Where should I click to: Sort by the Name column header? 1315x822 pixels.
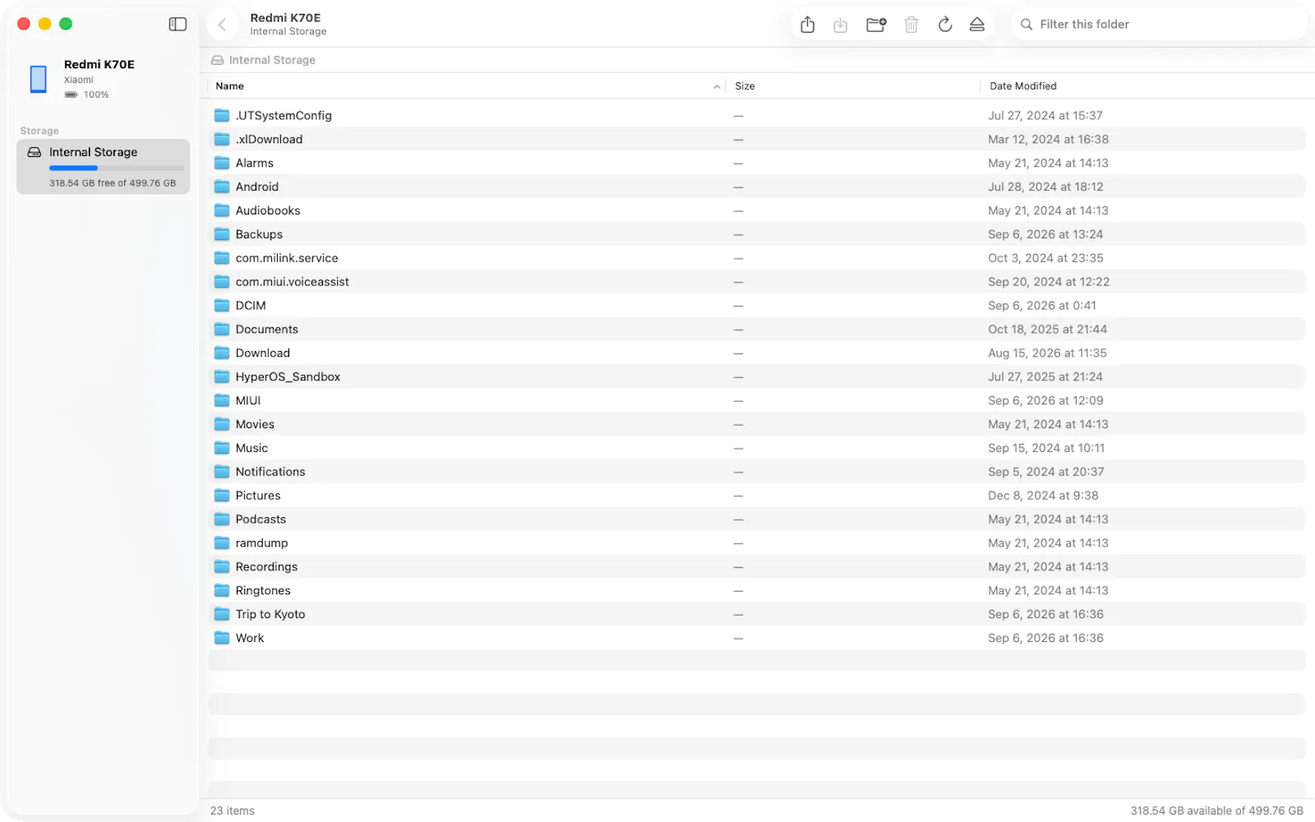(x=229, y=85)
